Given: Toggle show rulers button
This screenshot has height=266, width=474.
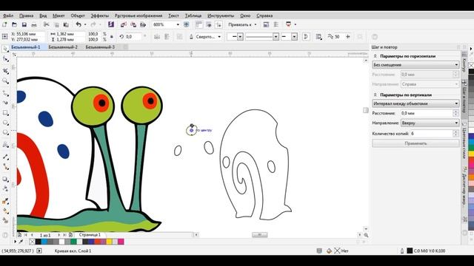Looking at the screenshot, I should point(199,24).
